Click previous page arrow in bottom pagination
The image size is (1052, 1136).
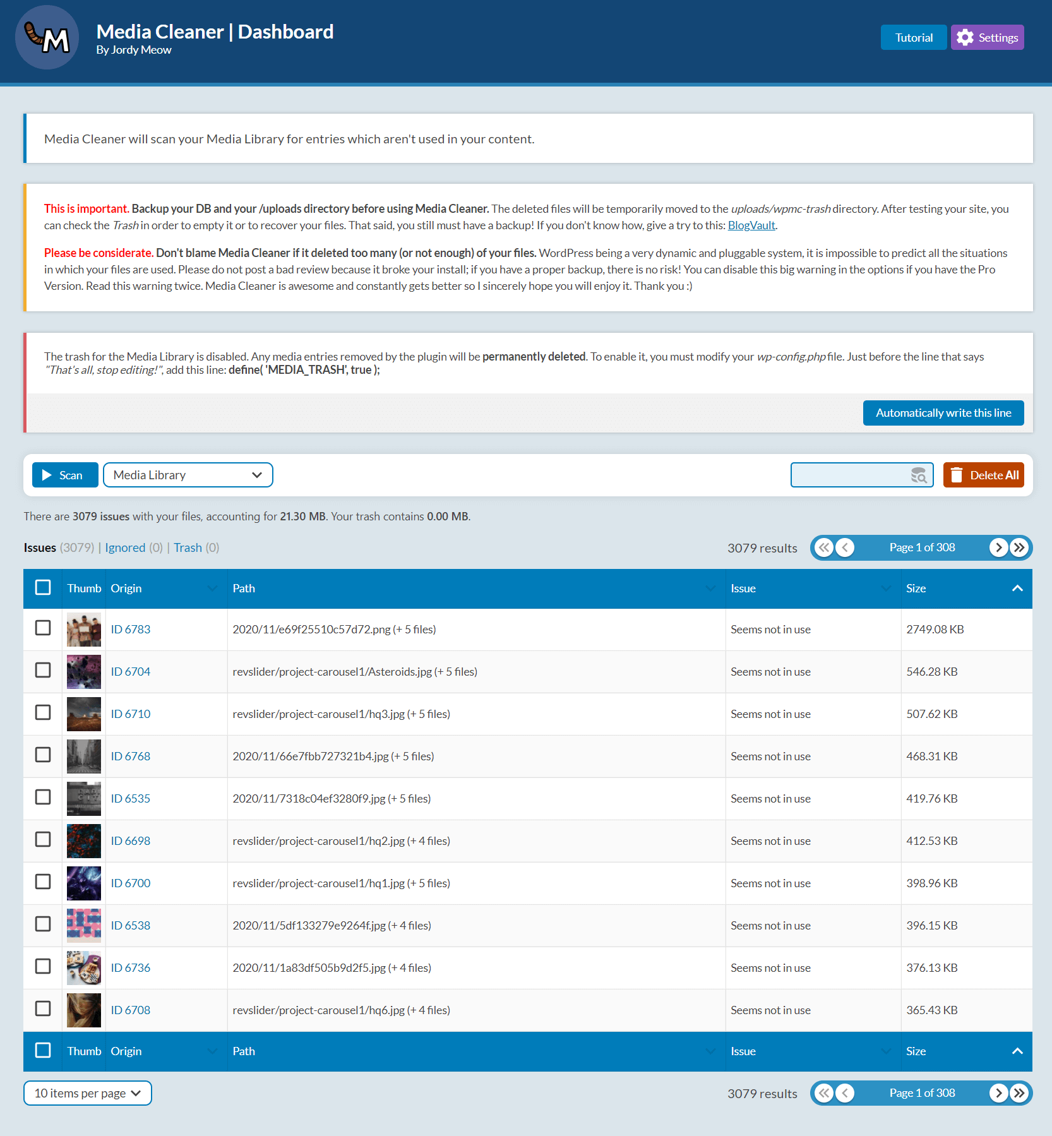pos(845,1093)
